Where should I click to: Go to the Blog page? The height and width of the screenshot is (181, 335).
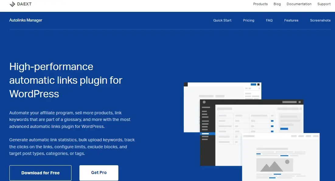277,4
